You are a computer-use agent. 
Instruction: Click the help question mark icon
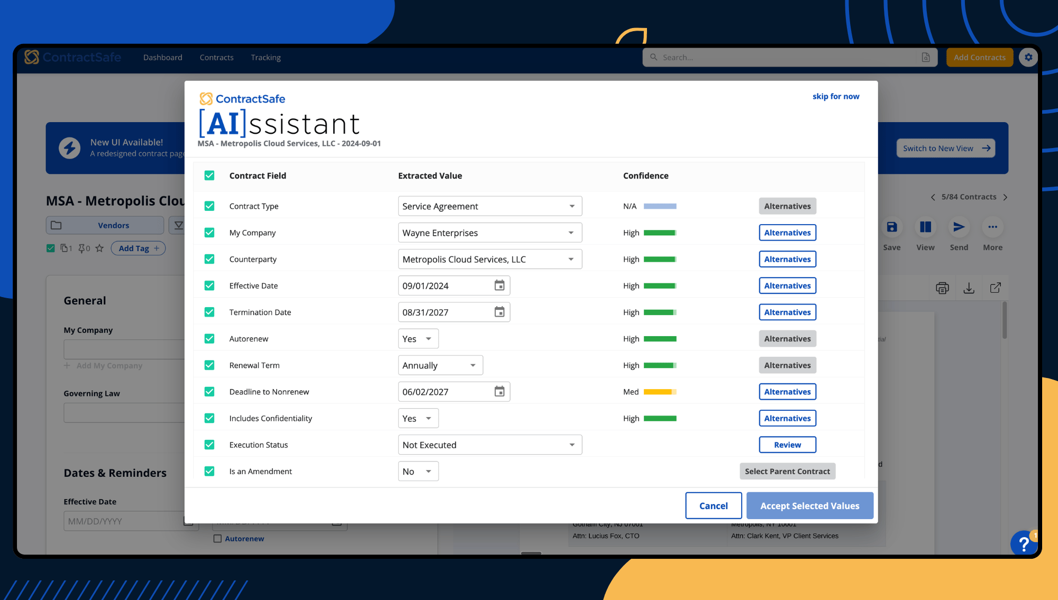click(1024, 543)
